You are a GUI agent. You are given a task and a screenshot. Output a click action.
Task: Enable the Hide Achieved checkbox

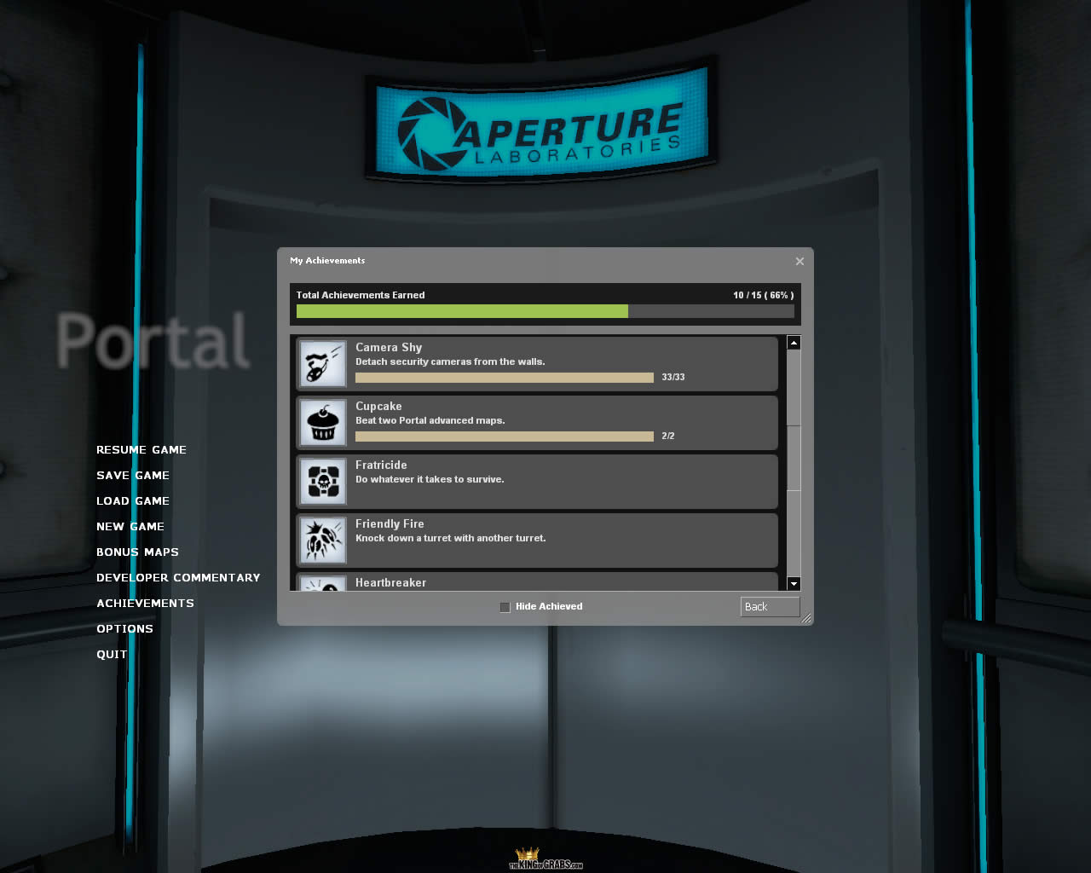[x=505, y=607]
